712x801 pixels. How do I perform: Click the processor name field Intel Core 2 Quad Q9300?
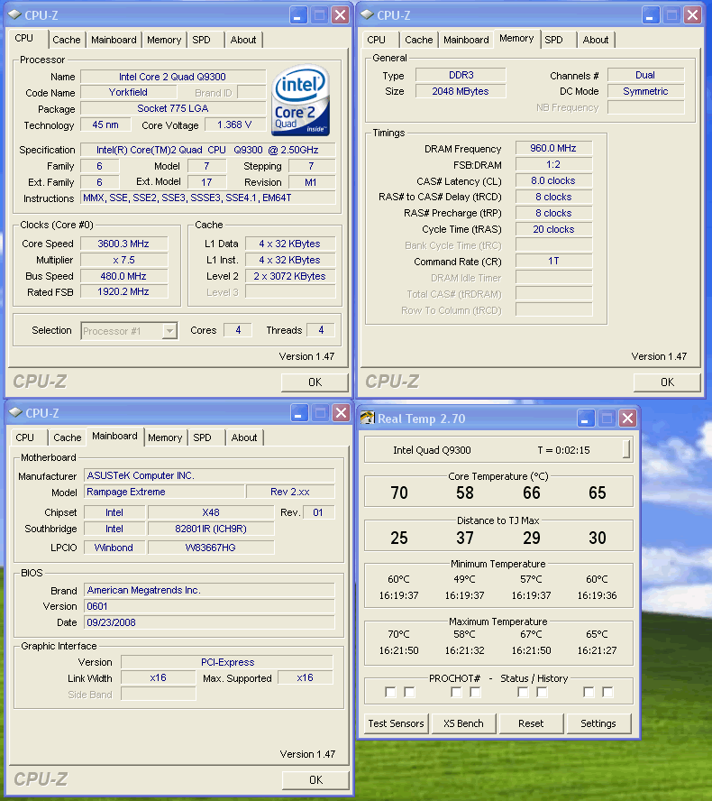click(x=173, y=77)
